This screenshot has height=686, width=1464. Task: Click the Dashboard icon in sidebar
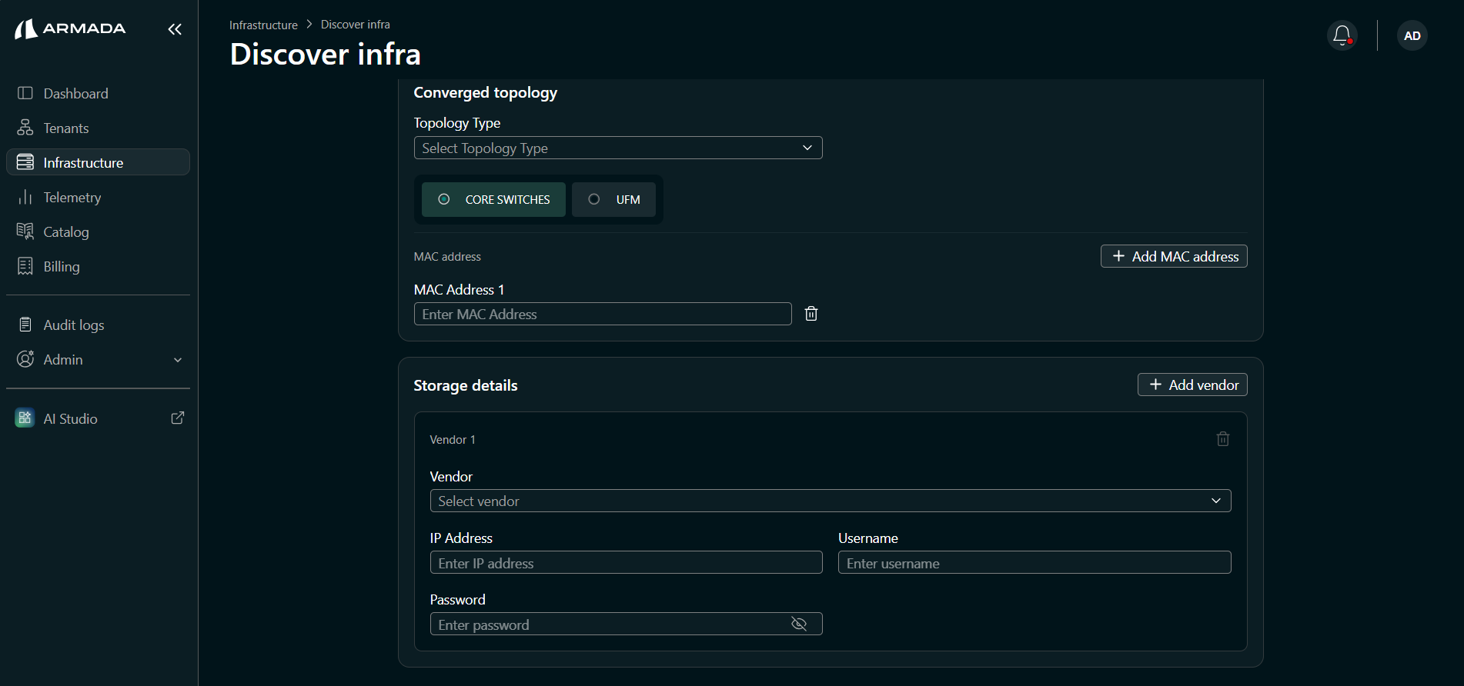(x=25, y=93)
